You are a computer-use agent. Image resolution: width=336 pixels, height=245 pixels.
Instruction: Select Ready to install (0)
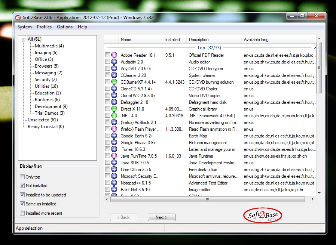click(x=46, y=127)
